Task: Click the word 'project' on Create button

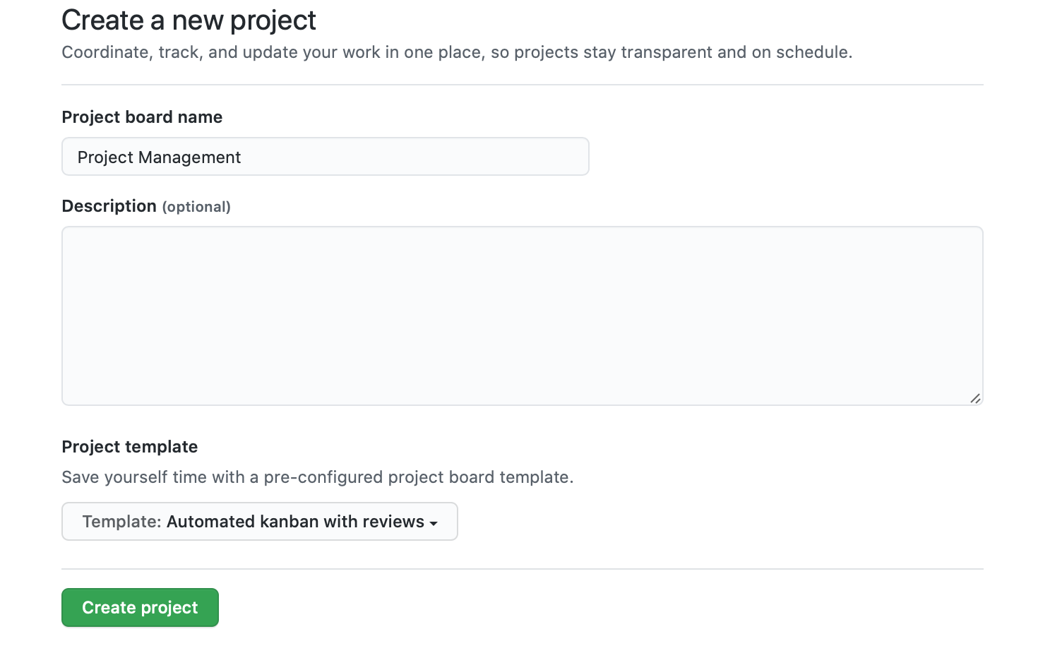Action: [x=169, y=609]
